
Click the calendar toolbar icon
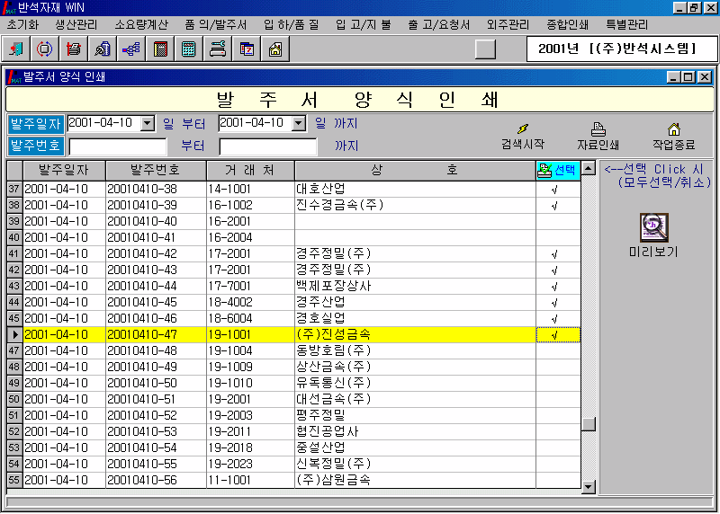247,49
